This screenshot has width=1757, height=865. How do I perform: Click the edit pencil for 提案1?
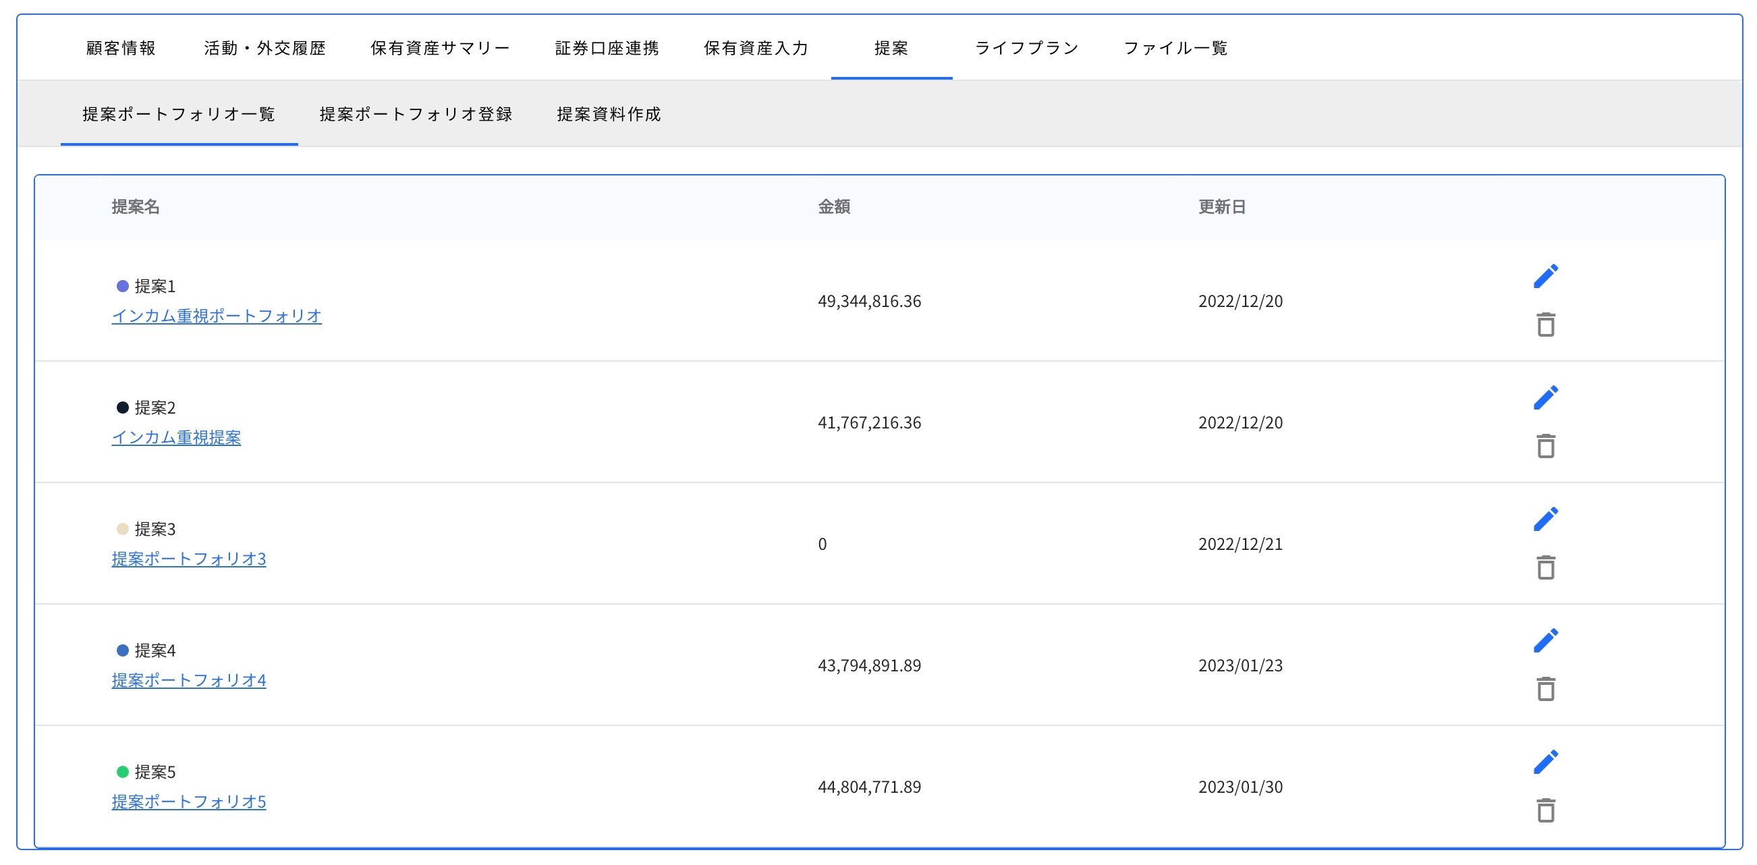(x=1546, y=276)
